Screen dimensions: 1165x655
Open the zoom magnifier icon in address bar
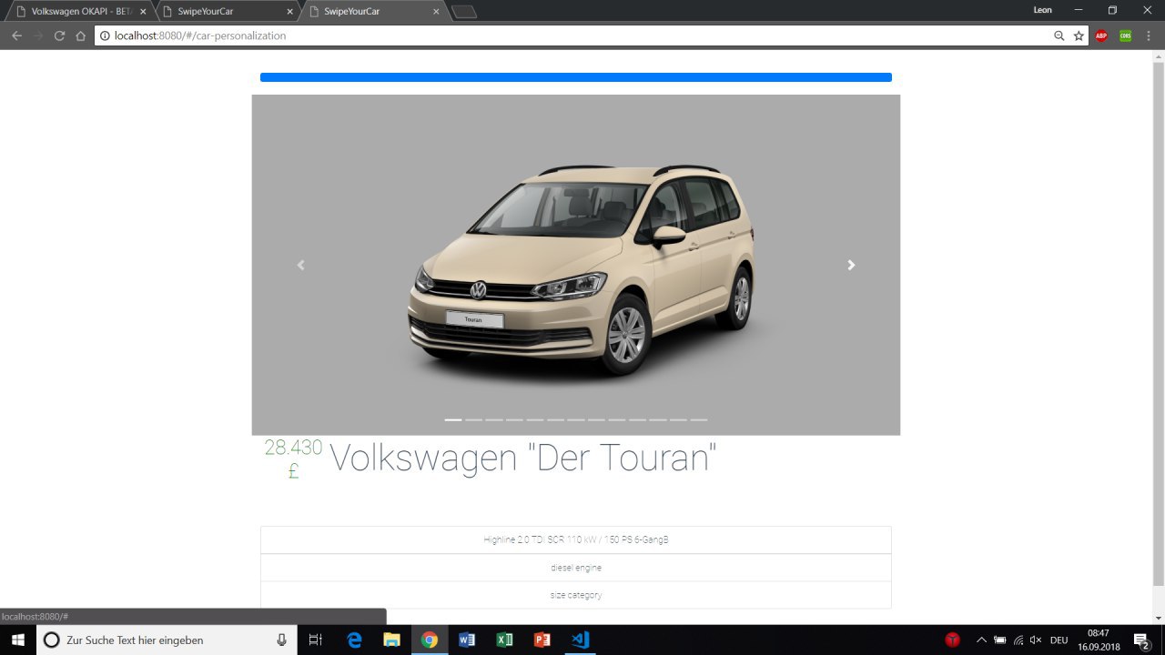click(x=1059, y=35)
